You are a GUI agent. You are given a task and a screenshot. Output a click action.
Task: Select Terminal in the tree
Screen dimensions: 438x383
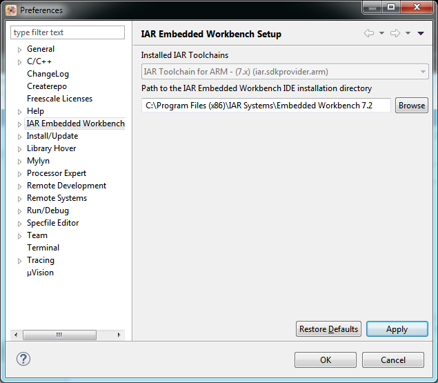coord(43,248)
